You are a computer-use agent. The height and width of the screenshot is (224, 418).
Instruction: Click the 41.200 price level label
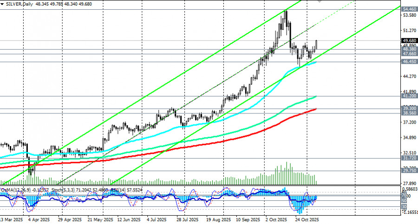409,96
